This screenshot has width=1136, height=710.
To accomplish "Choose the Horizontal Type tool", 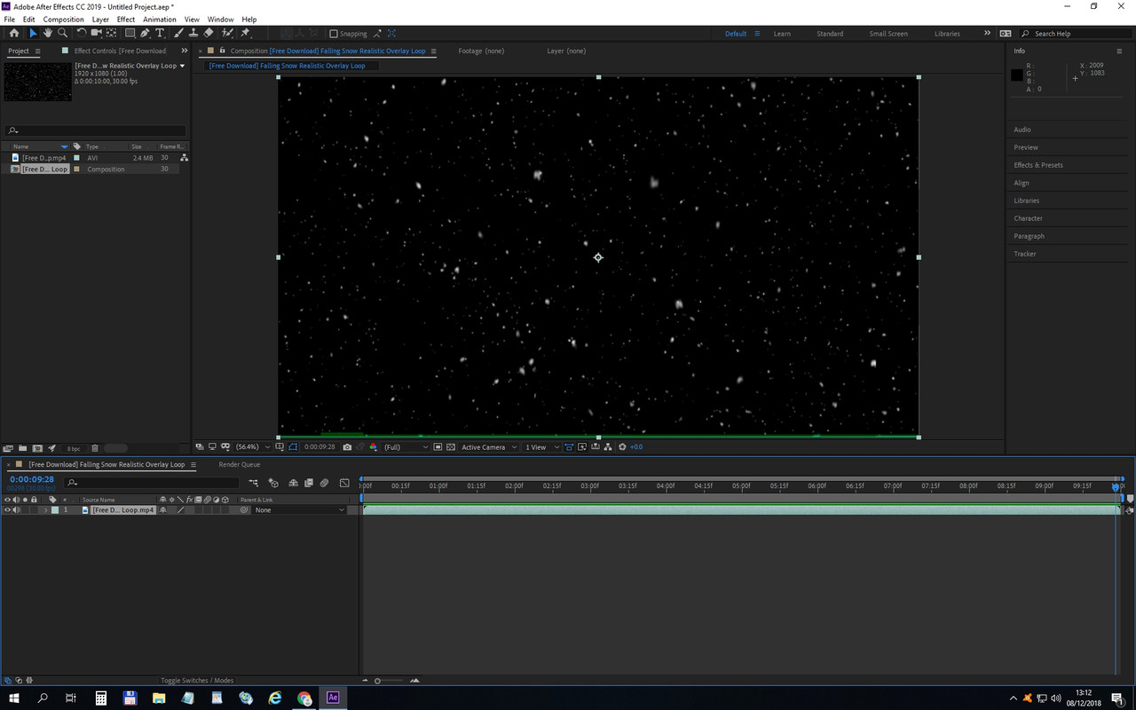I will [x=161, y=34].
